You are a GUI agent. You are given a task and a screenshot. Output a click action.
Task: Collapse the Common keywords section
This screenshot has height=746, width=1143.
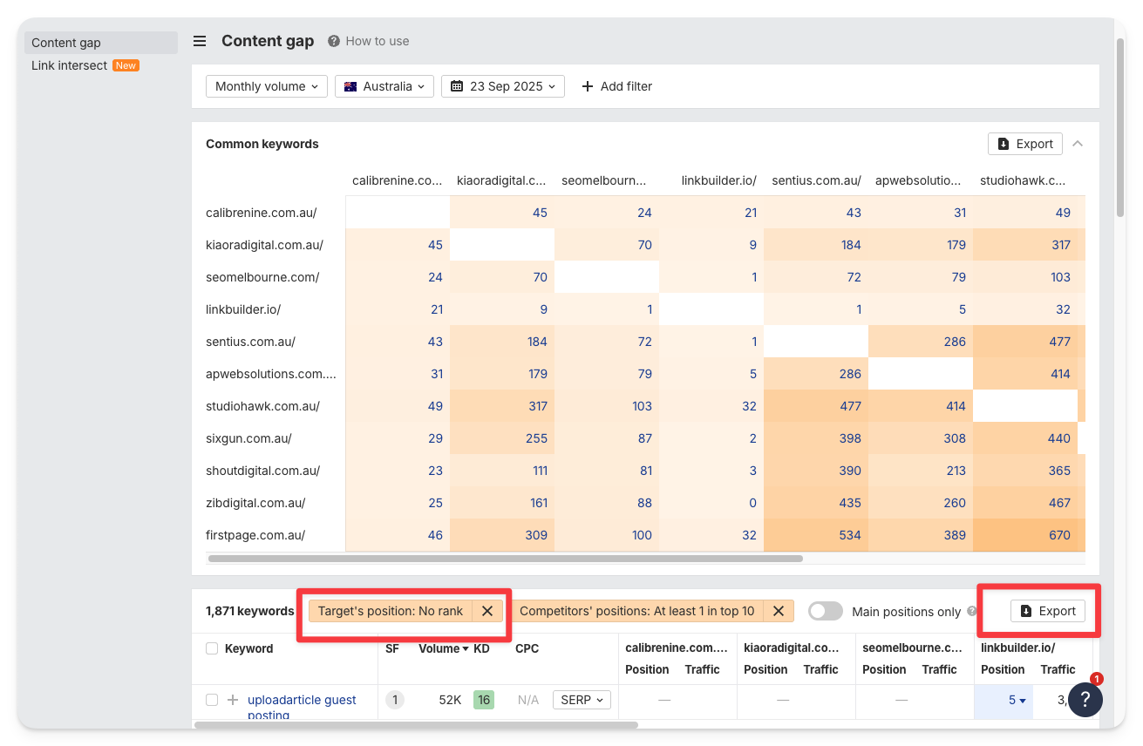coord(1078,144)
